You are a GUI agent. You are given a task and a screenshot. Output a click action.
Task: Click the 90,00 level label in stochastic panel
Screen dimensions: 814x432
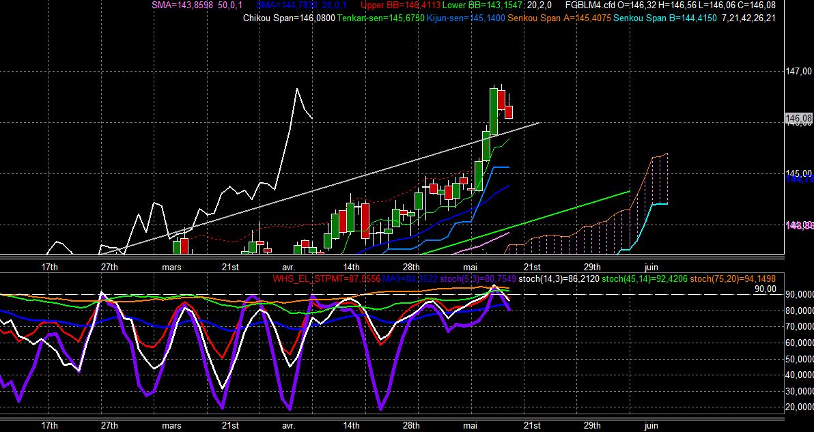[766, 289]
